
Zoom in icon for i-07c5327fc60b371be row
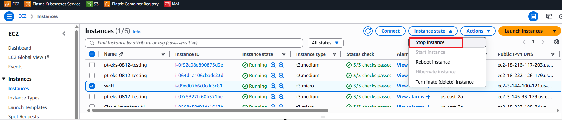[x=273, y=97]
